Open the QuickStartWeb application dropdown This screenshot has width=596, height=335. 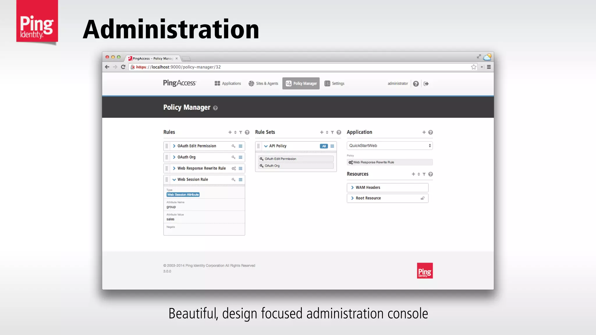tap(390, 146)
